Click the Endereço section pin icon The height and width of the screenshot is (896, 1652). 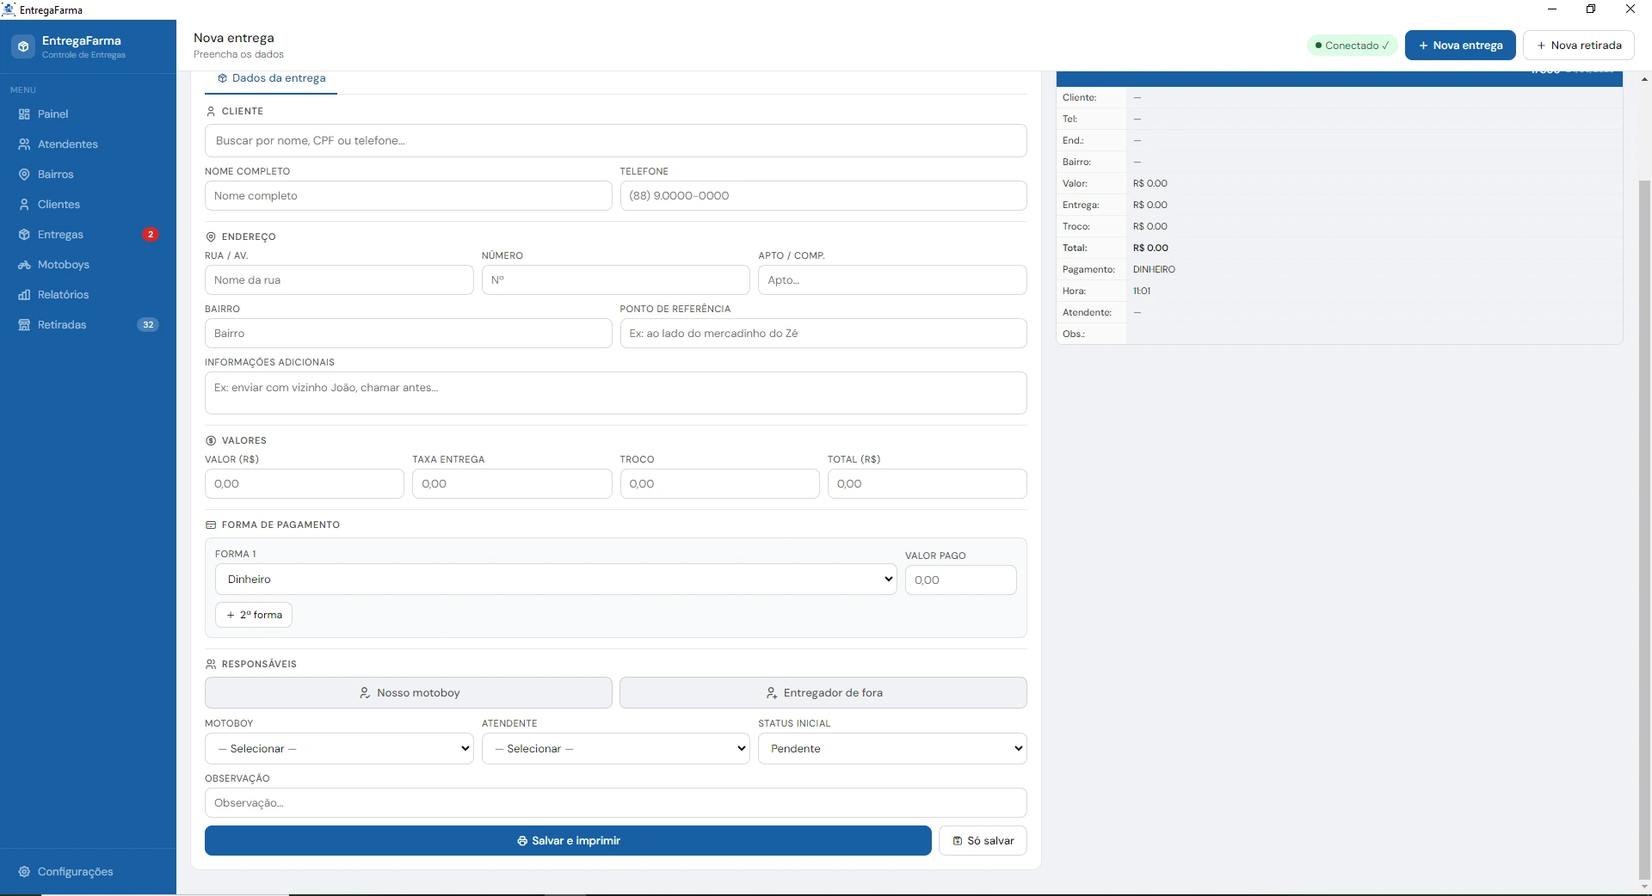click(211, 237)
